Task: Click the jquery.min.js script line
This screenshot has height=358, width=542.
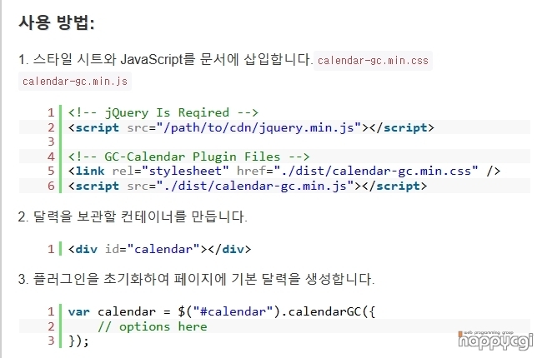Action: [x=251, y=127]
